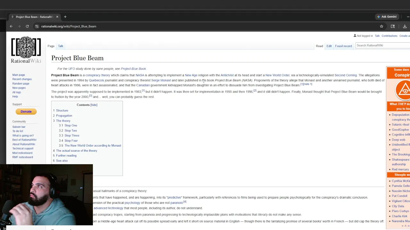Open New World Order according to Monast
The image size is (410, 230).
click(x=93, y=146)
